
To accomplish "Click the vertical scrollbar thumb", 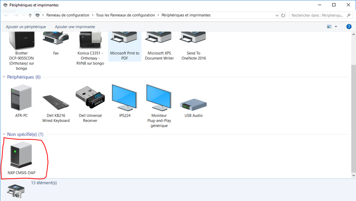I will click(354, 119).
